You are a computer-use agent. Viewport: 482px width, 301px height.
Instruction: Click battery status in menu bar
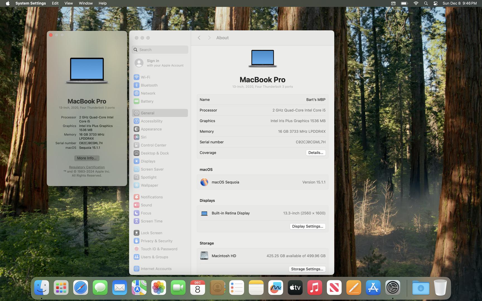pyautogui.click(x=404, y=3)
